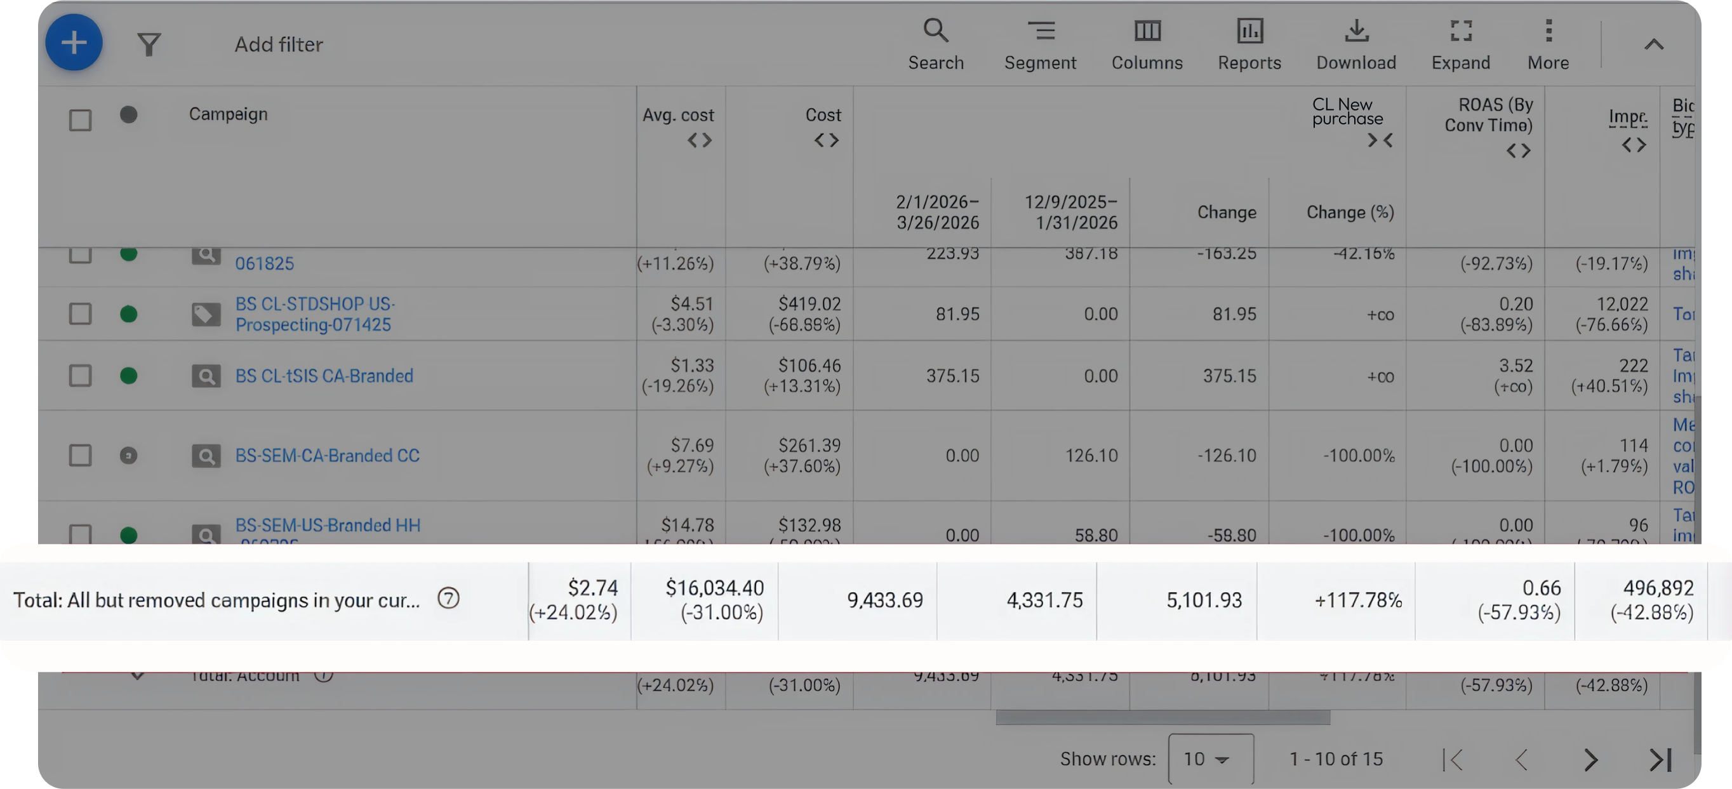1732x789 pixels.
Task: Click the blue plus create button
Action: click(x=74, y=43)
